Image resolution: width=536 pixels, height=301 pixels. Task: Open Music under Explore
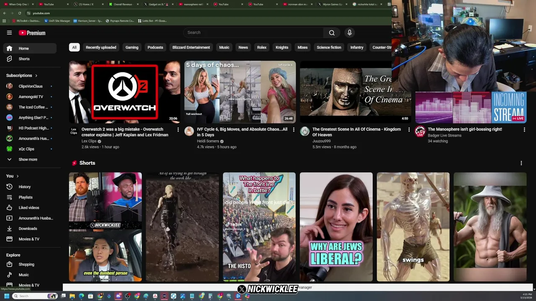click(30, 275)
